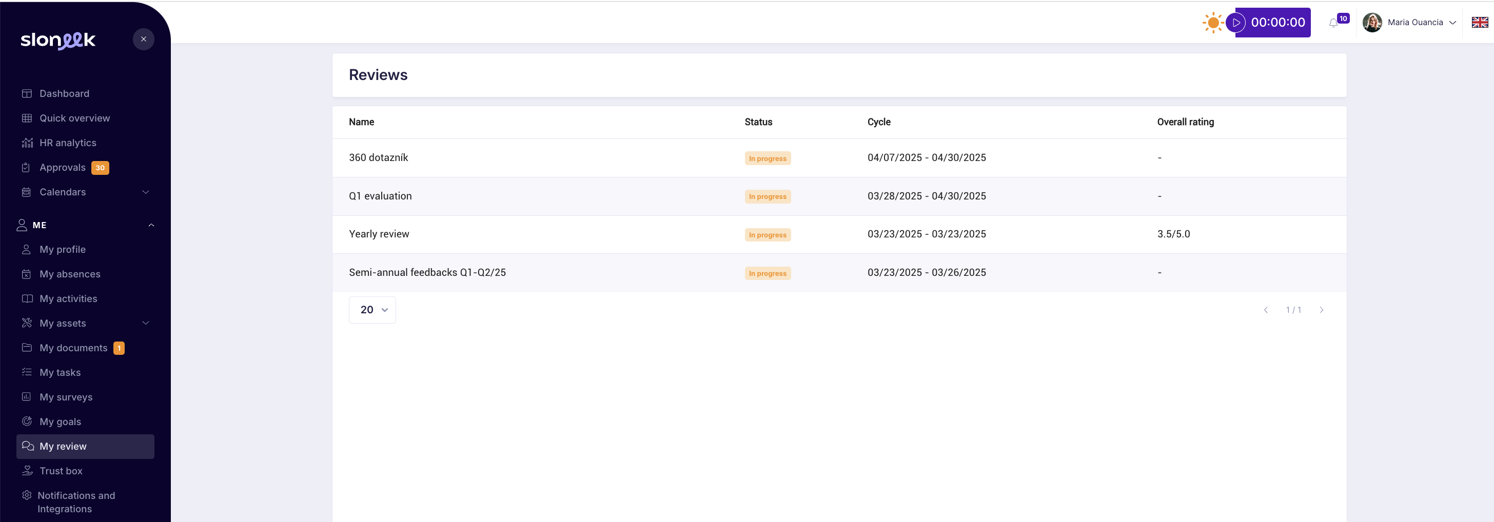Viewport: 1494px width, 522px height.
Task: Open the Maria Ouancia user dropdown
Action: coord(1409,23)
